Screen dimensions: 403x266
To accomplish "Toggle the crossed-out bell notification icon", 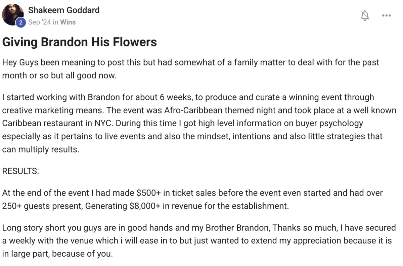I will pyautogui.click(x=365, y=15).
